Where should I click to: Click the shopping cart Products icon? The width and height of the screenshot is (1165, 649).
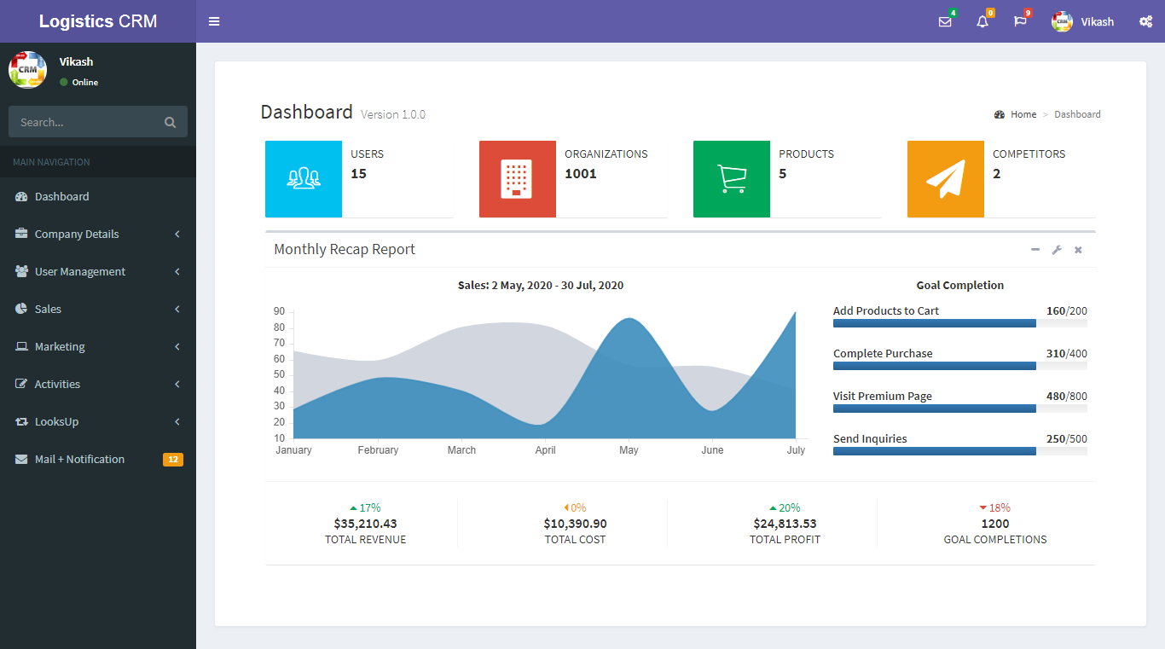(x=731, y=179)
